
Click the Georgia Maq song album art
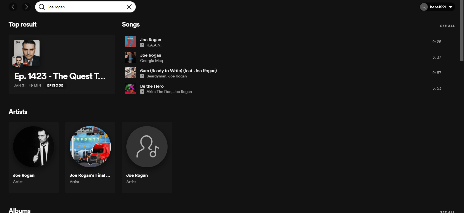(130, 57)
